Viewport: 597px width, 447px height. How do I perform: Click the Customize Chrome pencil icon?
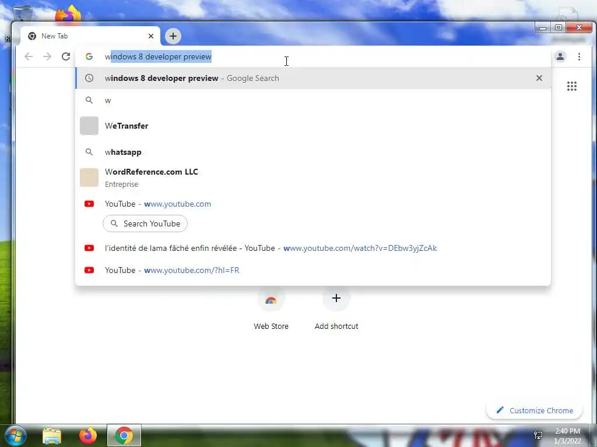[x=500, y=410]
